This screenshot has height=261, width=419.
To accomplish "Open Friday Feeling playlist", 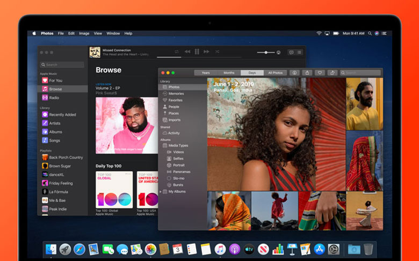I will click(x=62, y=183).
